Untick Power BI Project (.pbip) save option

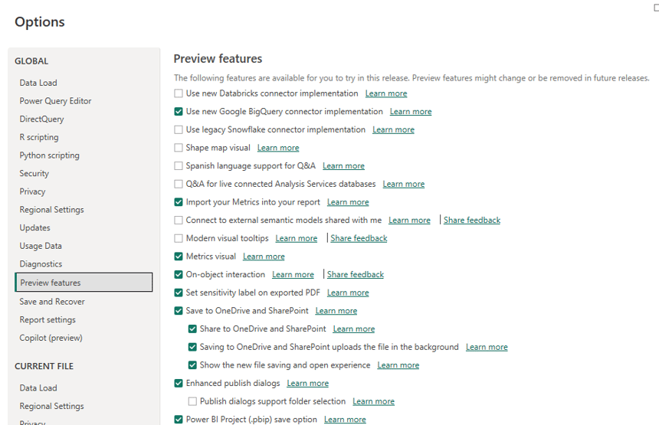[179, 420]
